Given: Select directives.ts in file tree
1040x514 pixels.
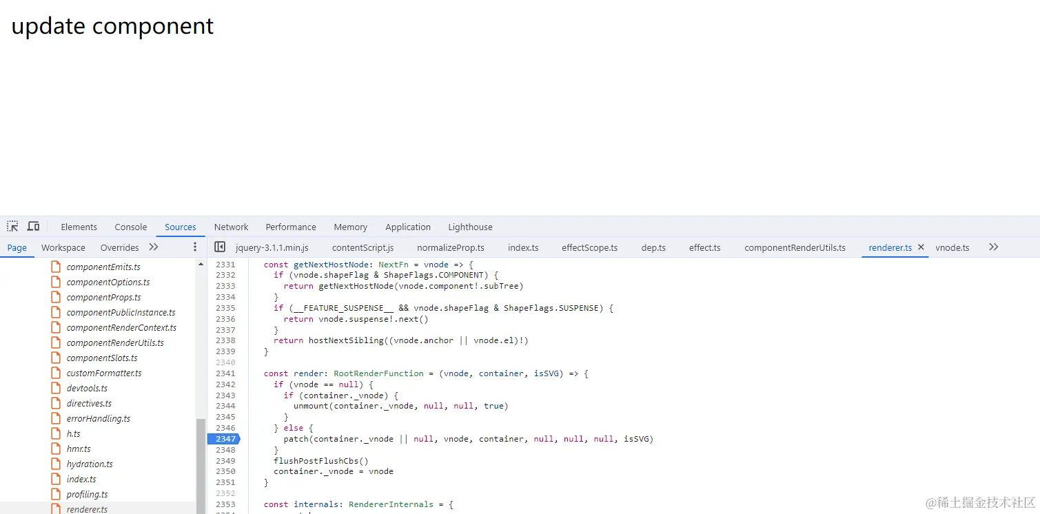Looking at the screenshot, I should 89,403.
